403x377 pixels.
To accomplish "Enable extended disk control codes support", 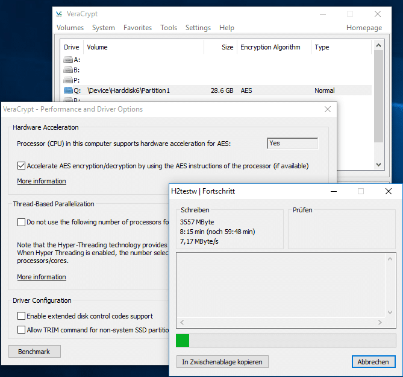I will tap(22, 316).
